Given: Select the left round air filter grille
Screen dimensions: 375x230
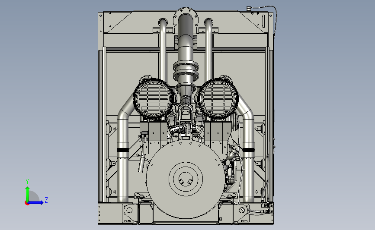Looking at the screenshot, I should tap(153, 98).
